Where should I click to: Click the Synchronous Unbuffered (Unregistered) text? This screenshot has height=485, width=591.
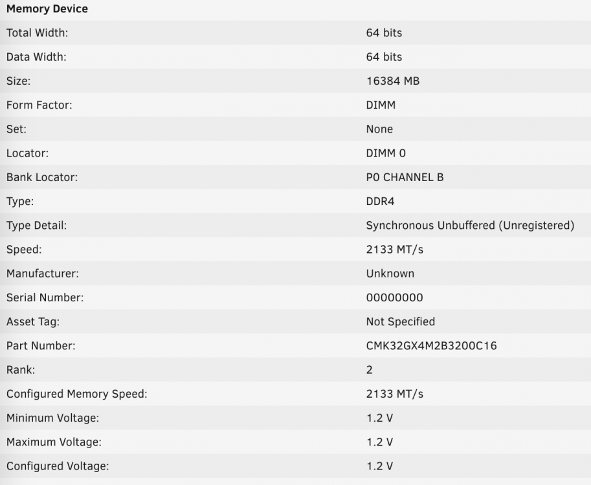(470, 226)
